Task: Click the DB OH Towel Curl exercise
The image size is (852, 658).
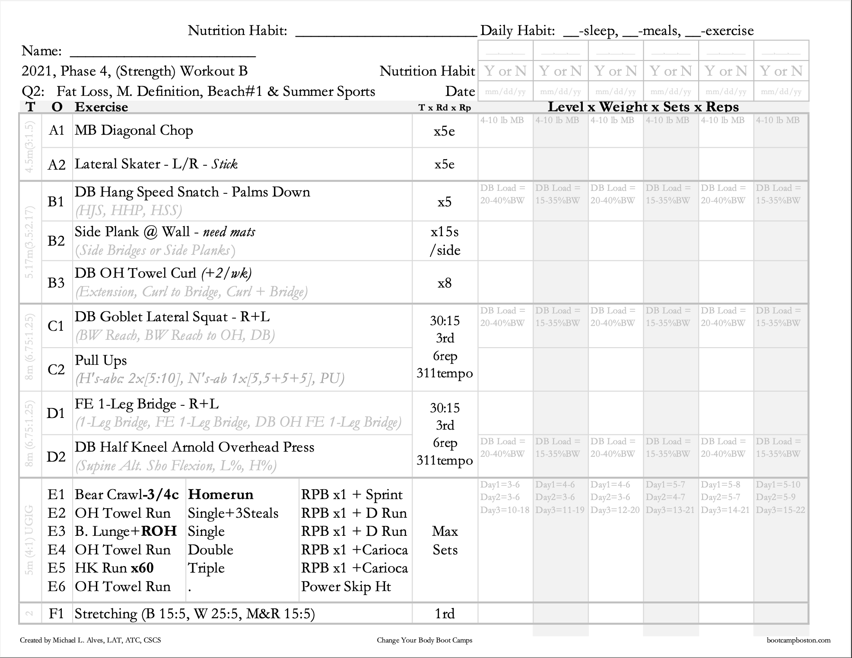Action: 163,273
